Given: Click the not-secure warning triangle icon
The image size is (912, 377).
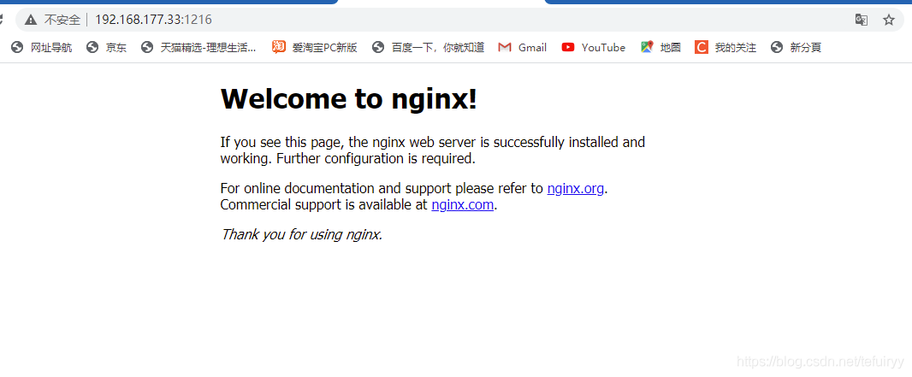Looking at the screenshot, I should [30, 21].
